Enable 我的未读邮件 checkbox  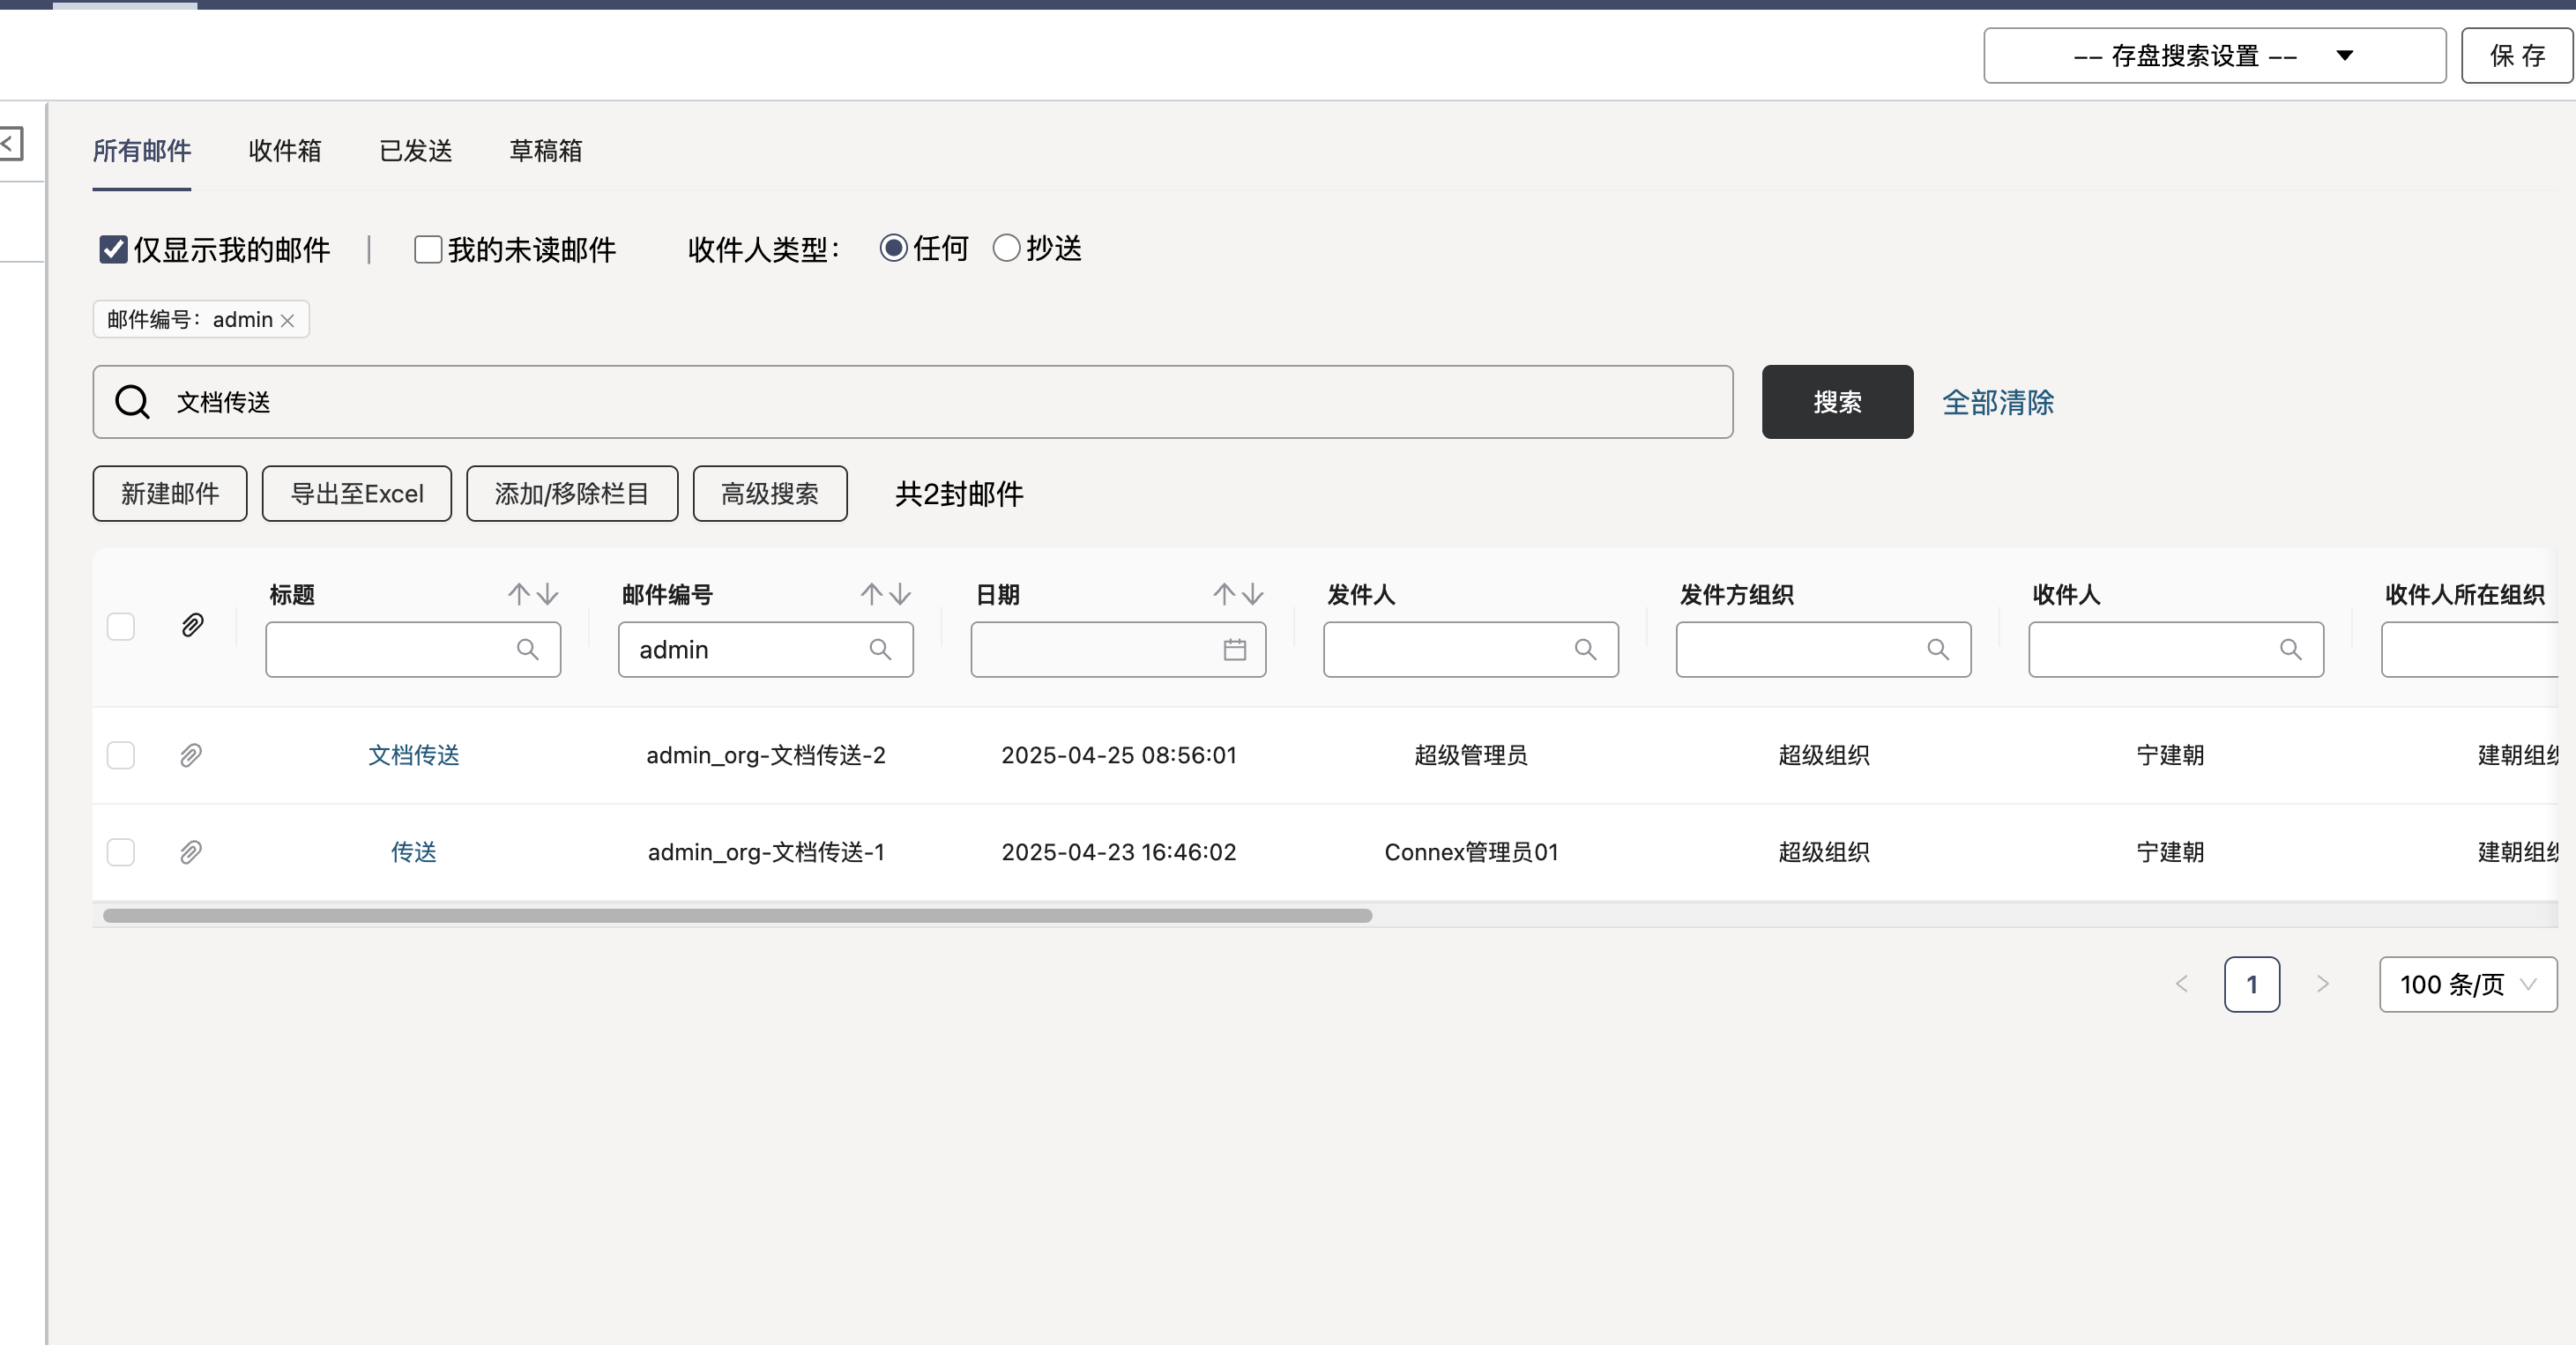click(428, 249)
